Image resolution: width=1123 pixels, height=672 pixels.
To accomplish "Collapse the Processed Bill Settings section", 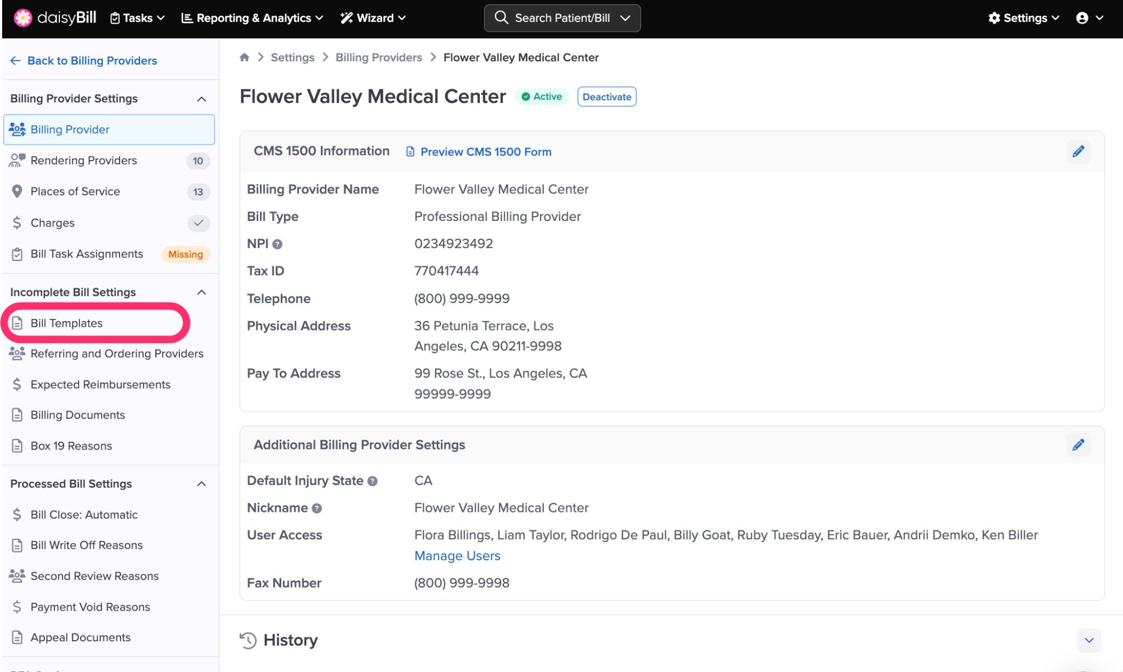I will coord(202,484).
